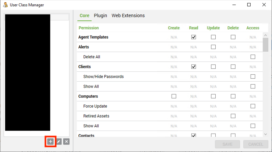Click the CANCEL button
Screen dimensions: 272x152
click(x=256, y=144)
